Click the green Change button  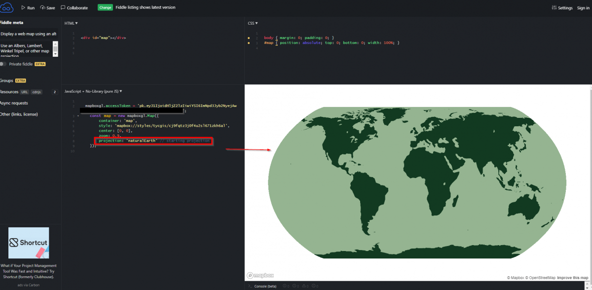105,7
